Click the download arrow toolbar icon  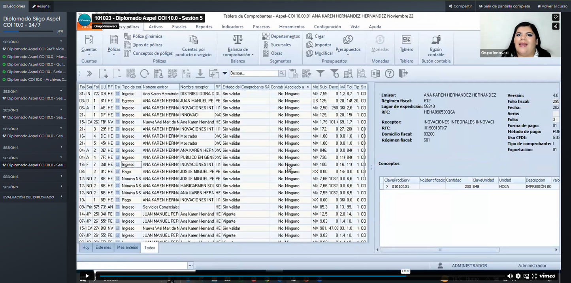point(200,73)
